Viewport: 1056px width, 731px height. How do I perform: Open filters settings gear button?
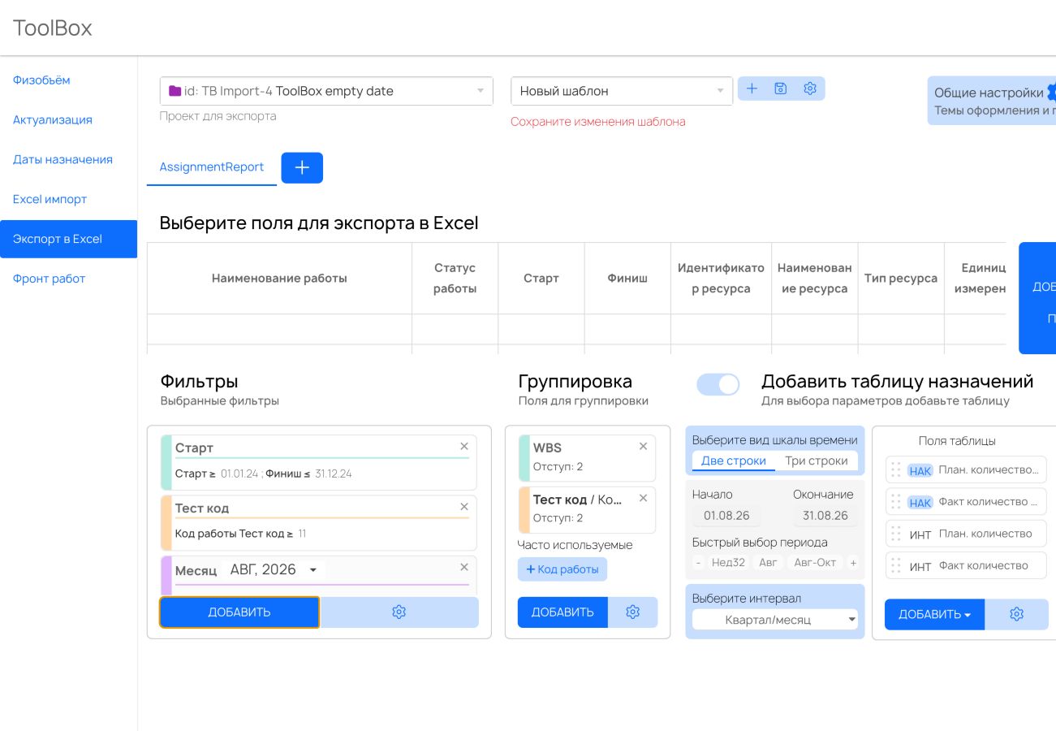click(399, 612)
